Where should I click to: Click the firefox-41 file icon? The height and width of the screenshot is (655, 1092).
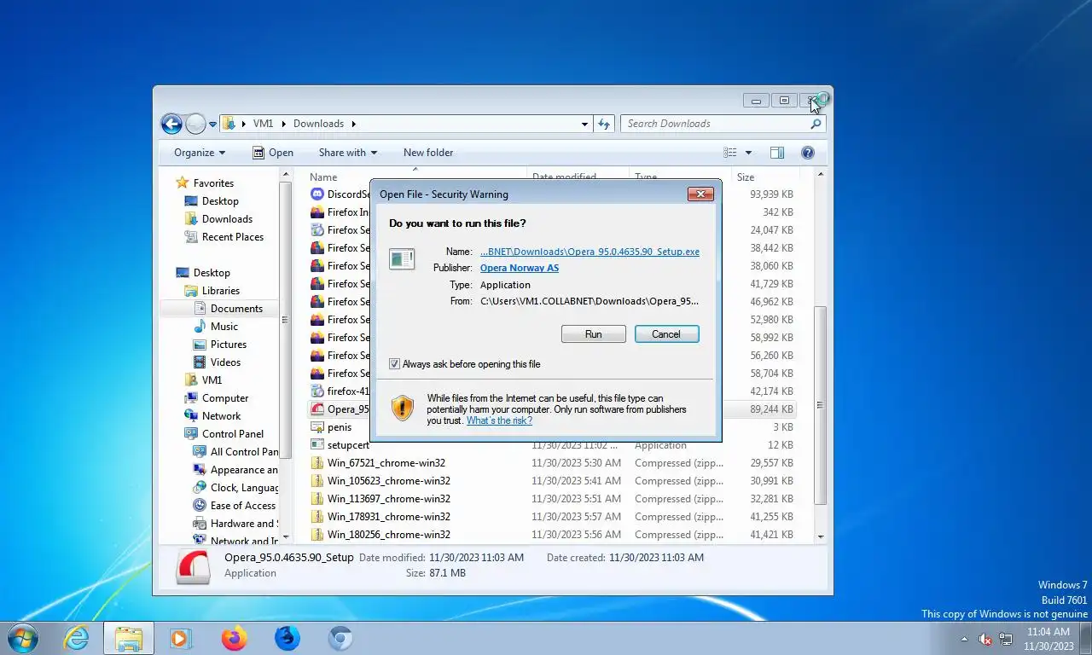tap(317, 391)
